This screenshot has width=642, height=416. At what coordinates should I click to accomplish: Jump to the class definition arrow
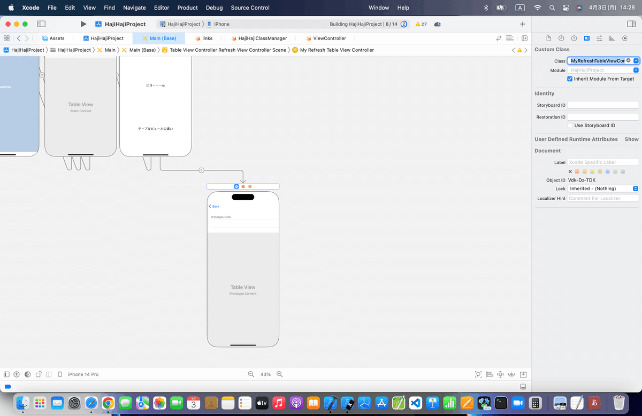click(x=629, y=61)
